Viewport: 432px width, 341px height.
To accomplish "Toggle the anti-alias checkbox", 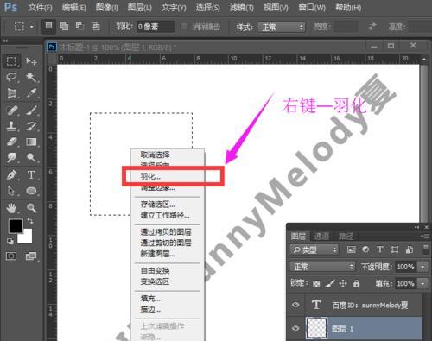I will (184, 27).
